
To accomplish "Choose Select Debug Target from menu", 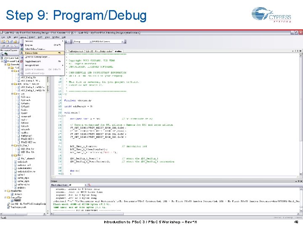I will tap(42, 49).
